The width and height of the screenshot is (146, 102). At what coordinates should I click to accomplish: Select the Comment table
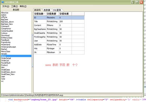[5, 26]
